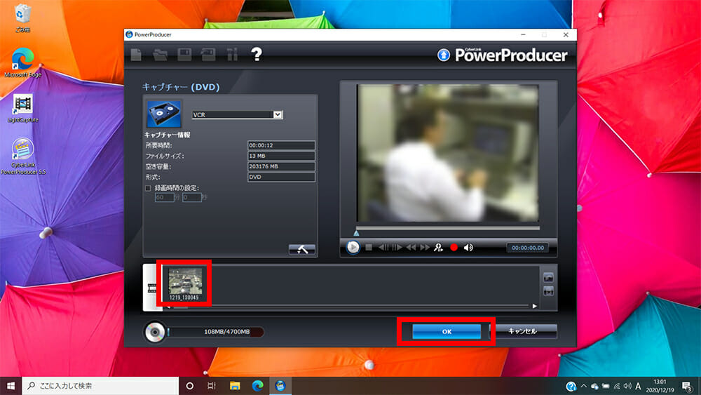Image resolution: width=701 pixels, height=395 pixels.
Task: Click the DVD format value field
Action: pos(281,177)
